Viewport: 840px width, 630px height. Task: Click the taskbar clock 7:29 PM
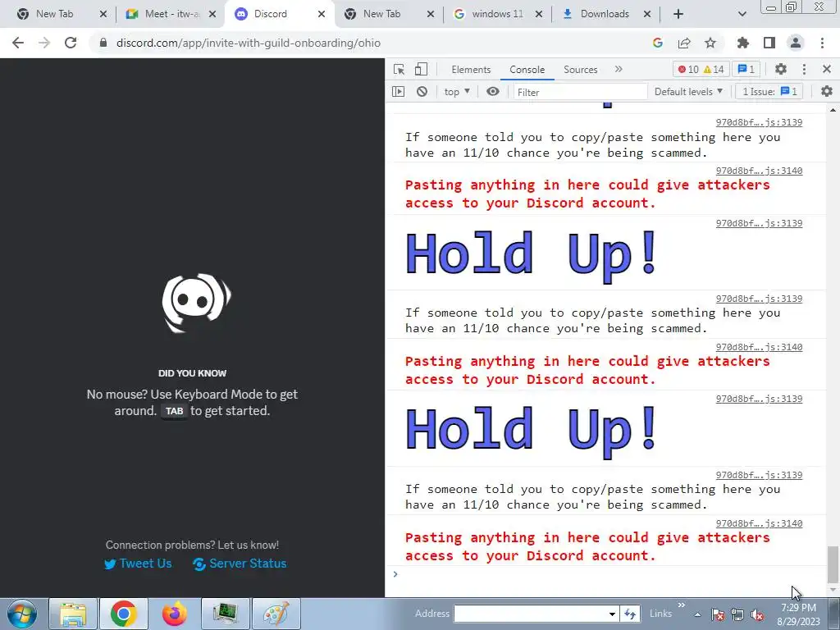point(798,608)
